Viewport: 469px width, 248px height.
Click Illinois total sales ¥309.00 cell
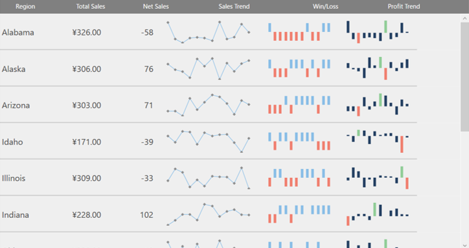pyautogui.click(x=87, y=178)
